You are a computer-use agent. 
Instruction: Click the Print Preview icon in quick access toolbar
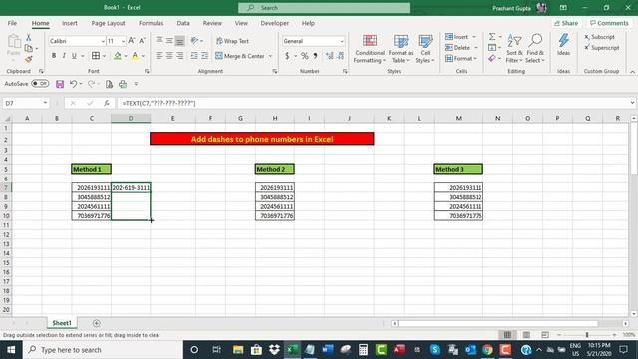pyautogui.click(x=109, y=84)
